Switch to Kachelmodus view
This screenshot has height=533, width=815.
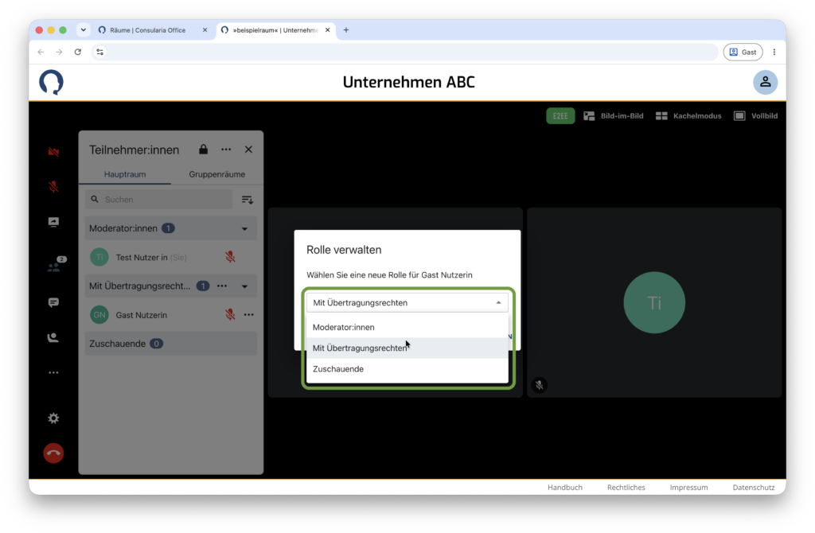(x=688, y=116)
